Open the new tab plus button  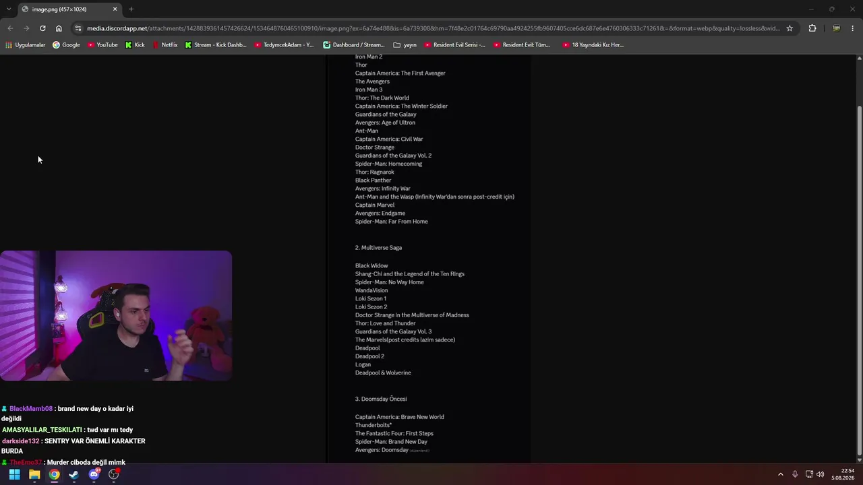pyautogui.click(x=131, y=9)
